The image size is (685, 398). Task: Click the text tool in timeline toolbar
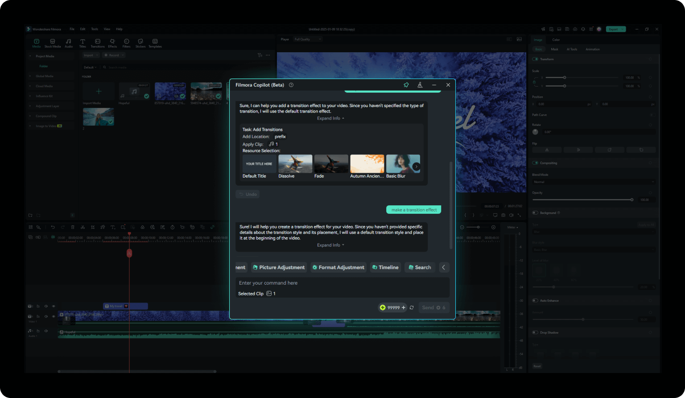pyautogui.click(x=112, y=227)
